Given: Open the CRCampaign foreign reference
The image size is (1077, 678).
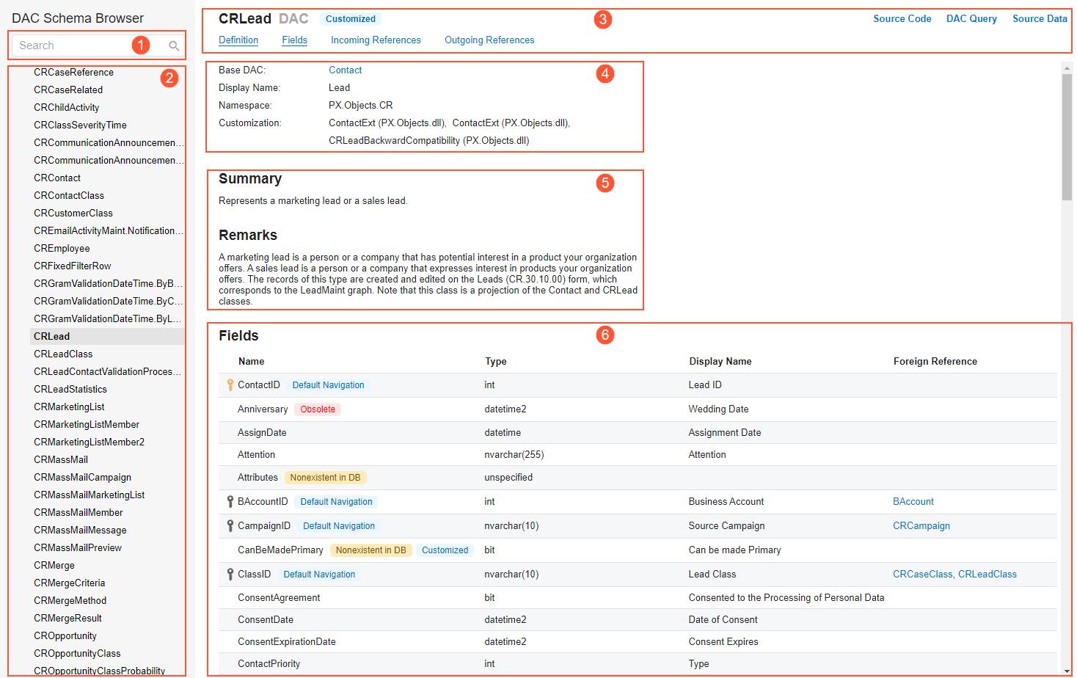Looking at the screenshot, I should click(x=921, y=526).
